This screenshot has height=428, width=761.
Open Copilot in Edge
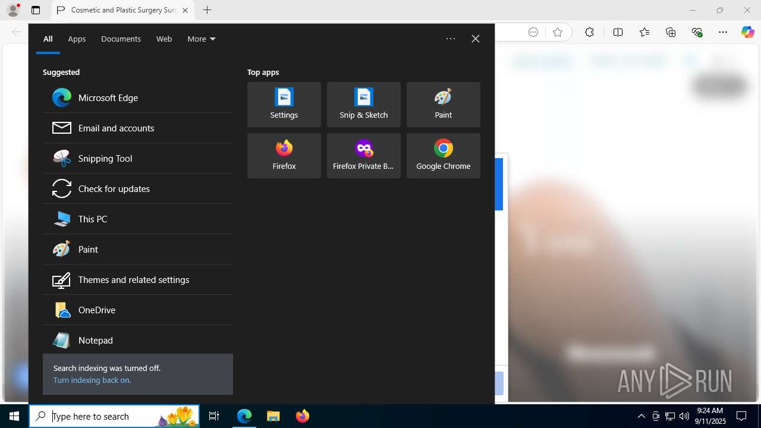[x=747, y=33]
